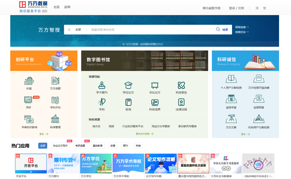Image resolution: width=291 pixels, height=179 pixels.
Task: Open the 学者知识脉络 icon
Action: [29, 119]
